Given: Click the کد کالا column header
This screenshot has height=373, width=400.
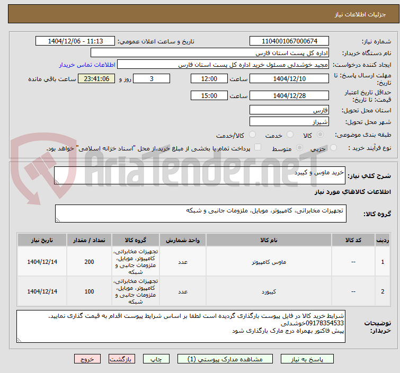Looking at the screenshot, I should 353,240.
